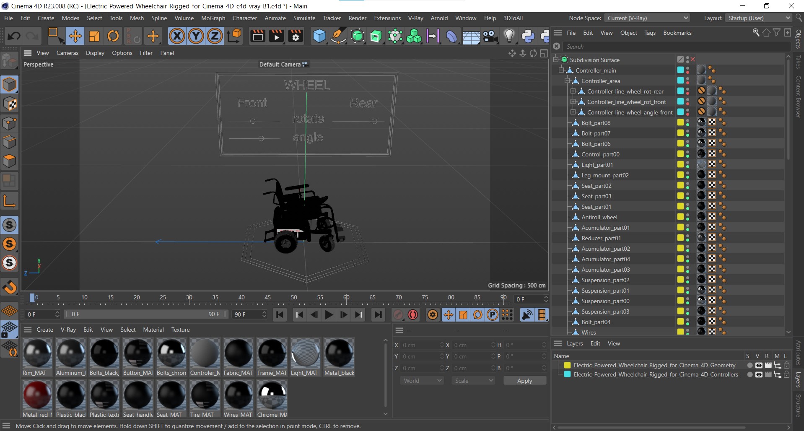Open World coordinate system dropdown

(x=422, y=381)
